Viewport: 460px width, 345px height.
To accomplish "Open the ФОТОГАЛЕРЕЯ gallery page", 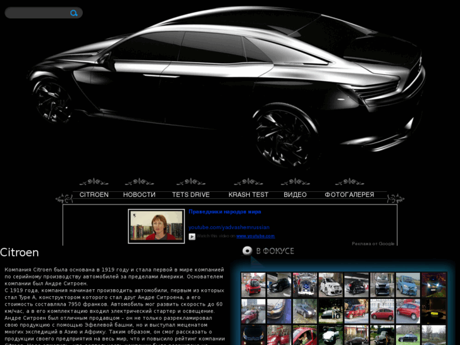I will point(349,195).
